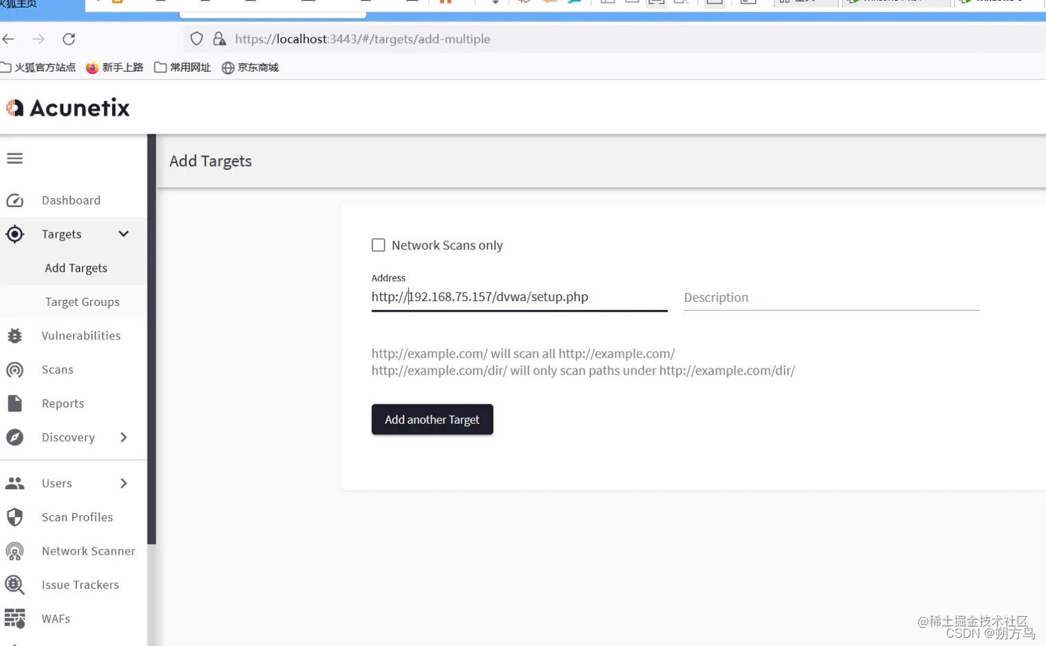Collapse the Targets menu chevron

(123, 234)
